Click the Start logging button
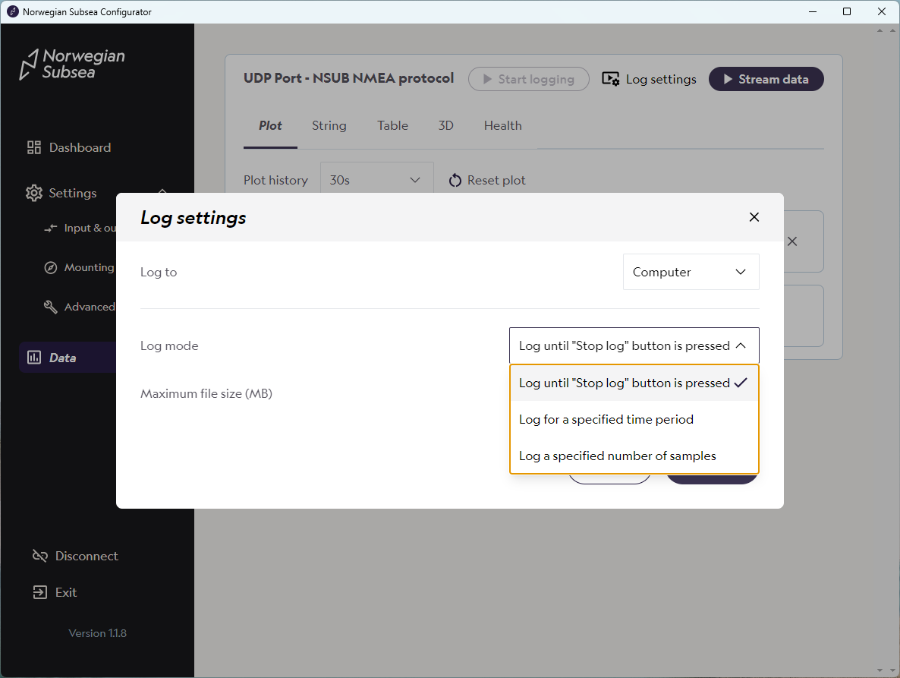The width and height of the screenshot is (900, 678). coord(529,79)
